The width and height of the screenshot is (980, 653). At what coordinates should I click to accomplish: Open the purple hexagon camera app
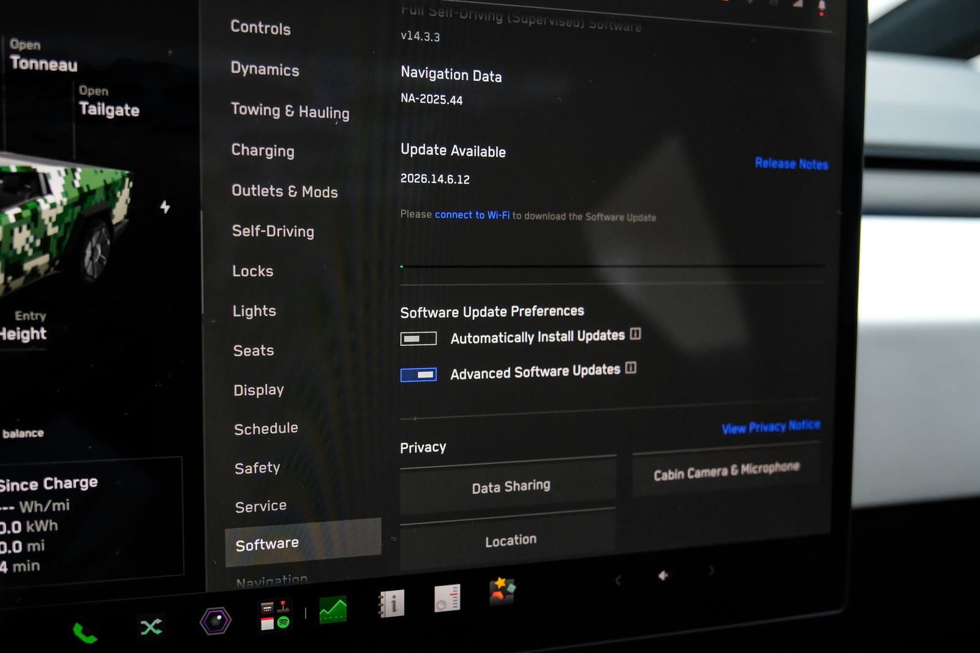(216, 621)
